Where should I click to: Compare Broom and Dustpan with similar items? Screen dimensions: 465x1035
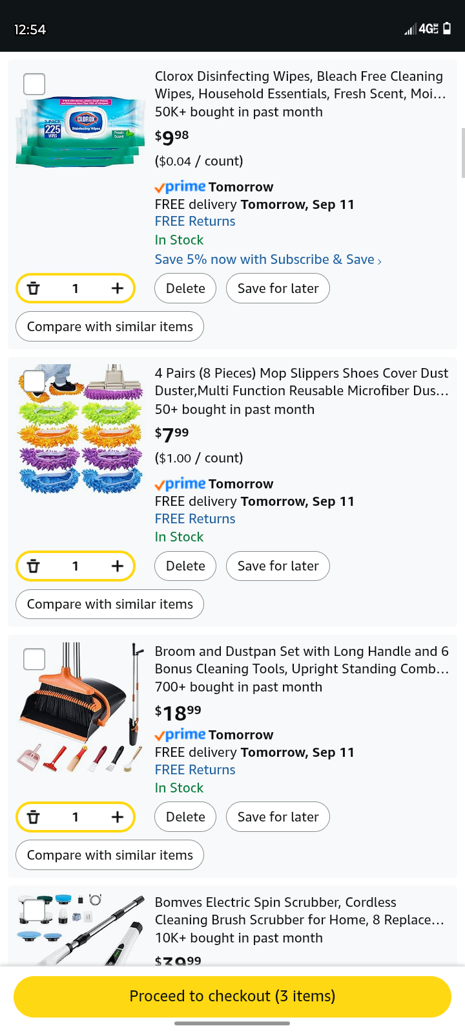click(110, 855)
